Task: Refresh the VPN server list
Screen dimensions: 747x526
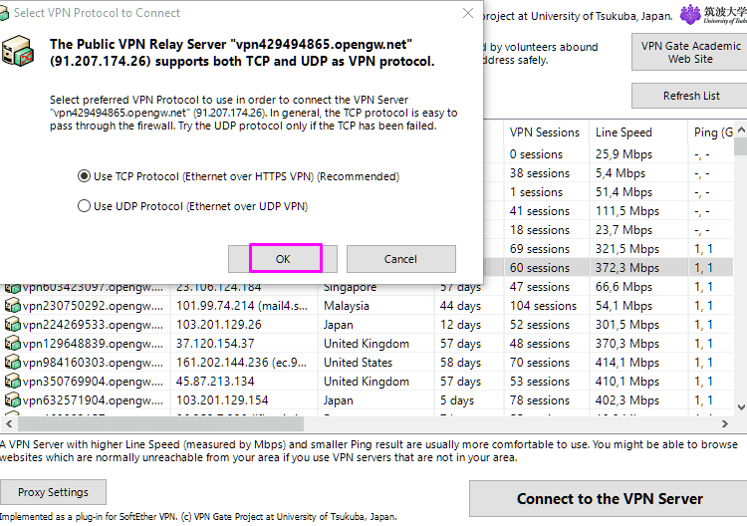Action: point(691,96)
